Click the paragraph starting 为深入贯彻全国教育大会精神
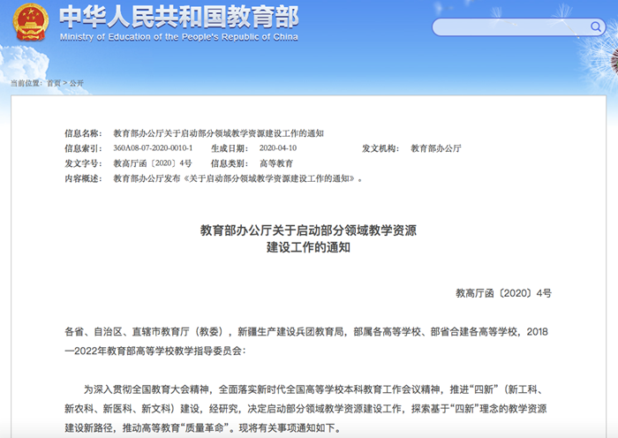Viewport: 618px width, 438px height. pos(313,389)
